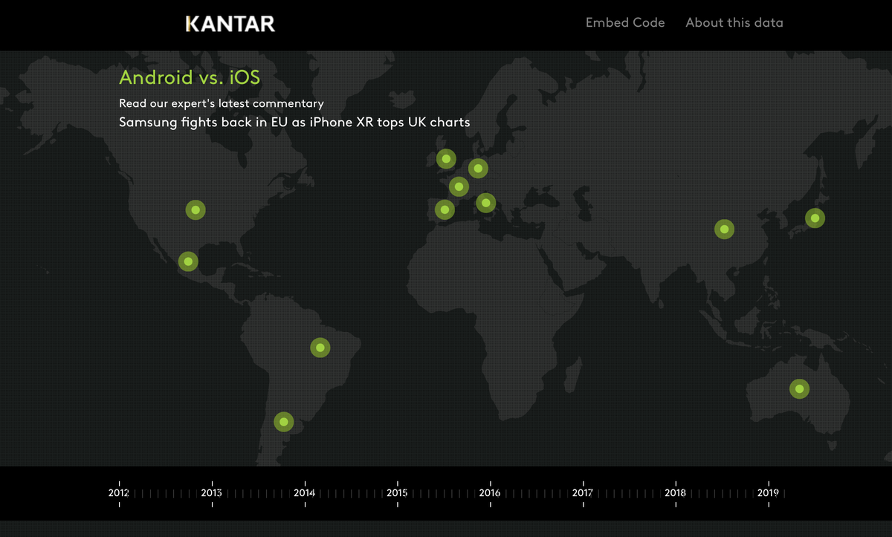892x537 pixels.
Task: Select the Italy map marker
Action: pos(485,202)
